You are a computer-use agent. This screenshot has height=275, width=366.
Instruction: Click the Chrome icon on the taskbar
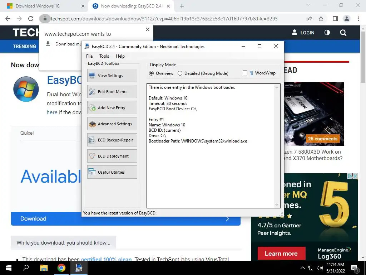61,268
